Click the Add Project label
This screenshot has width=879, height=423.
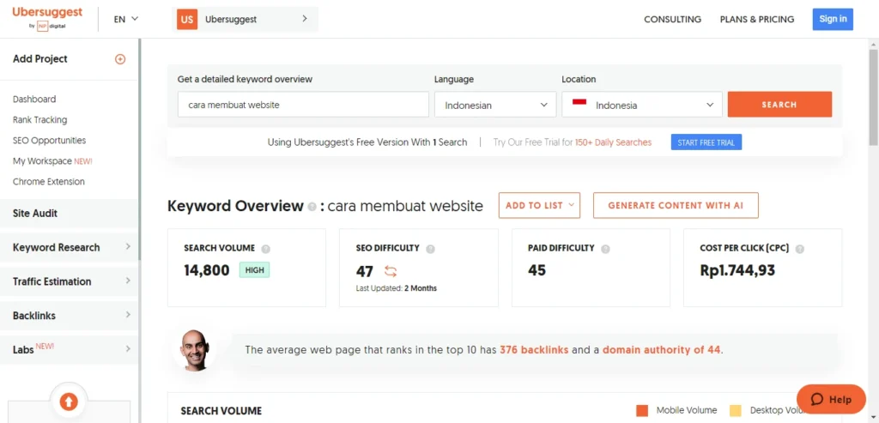39,59
